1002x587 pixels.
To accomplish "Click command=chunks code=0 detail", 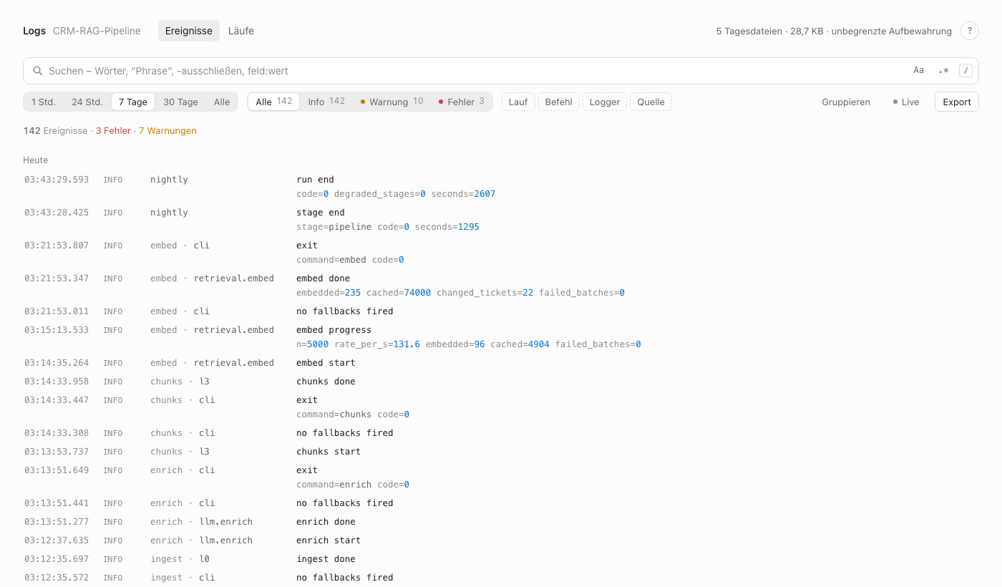I will coord(353,414).
